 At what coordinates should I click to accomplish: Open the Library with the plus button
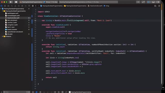138,2
